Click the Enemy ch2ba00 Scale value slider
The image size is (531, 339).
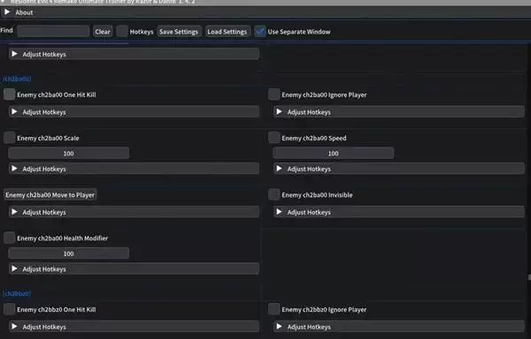point(69,153)
